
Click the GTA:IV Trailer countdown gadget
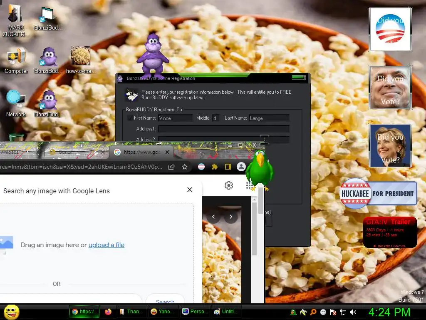click(x=390, y=232)
